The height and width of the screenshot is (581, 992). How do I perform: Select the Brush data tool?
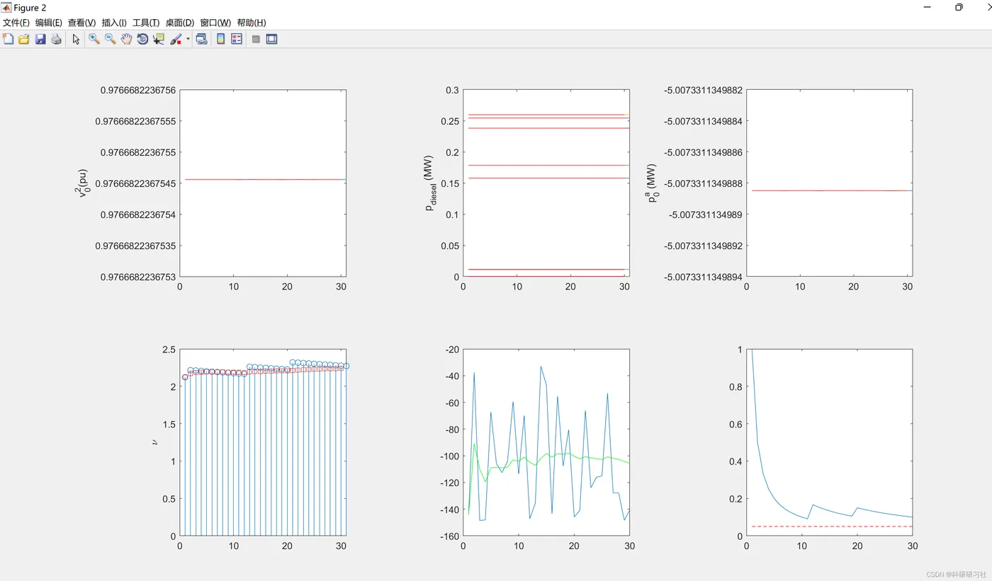(x=176, y=40)
